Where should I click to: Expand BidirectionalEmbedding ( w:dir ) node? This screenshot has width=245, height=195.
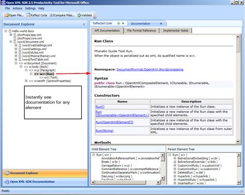click(x=175, y=158)
